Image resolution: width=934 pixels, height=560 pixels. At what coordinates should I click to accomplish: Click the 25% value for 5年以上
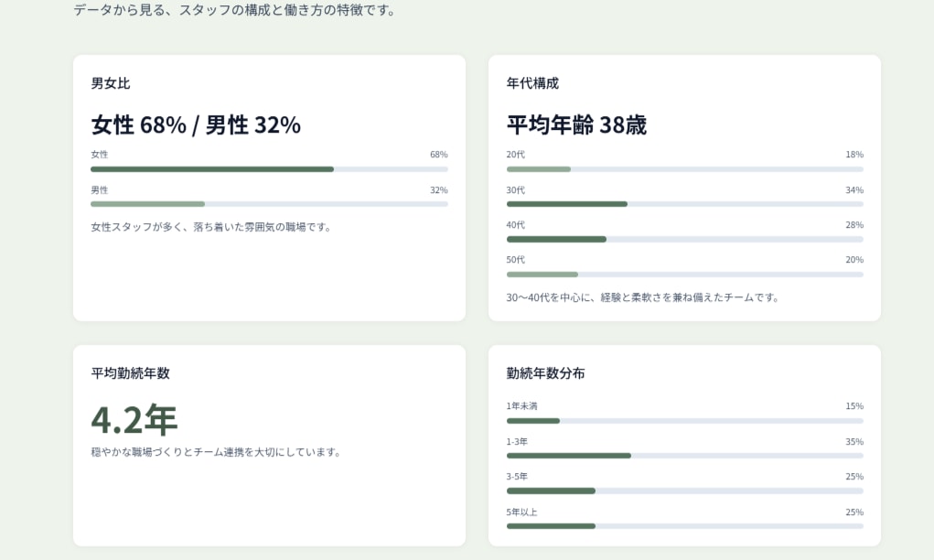854,512
